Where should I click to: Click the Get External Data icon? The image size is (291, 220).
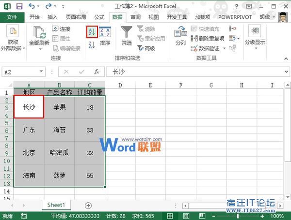tap(13, 31)
